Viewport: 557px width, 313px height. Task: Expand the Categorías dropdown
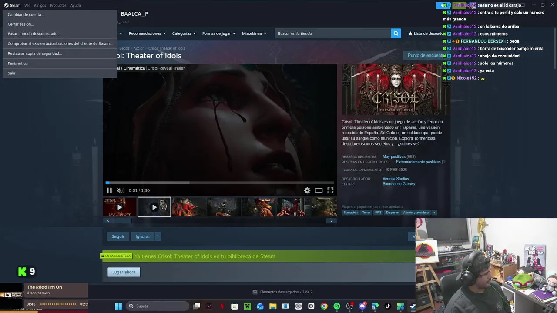(x=184, y=33)
